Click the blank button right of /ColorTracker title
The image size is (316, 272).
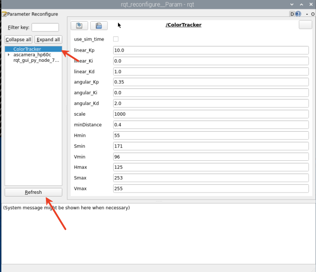(x=305, y=25)
